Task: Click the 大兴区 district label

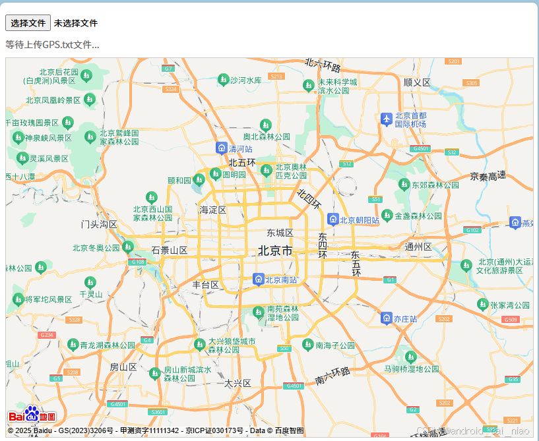Action: (x=238, y=383)
